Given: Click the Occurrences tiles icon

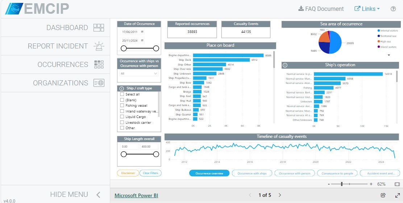Looking at the screenshot, I should (x=99, y=64).
